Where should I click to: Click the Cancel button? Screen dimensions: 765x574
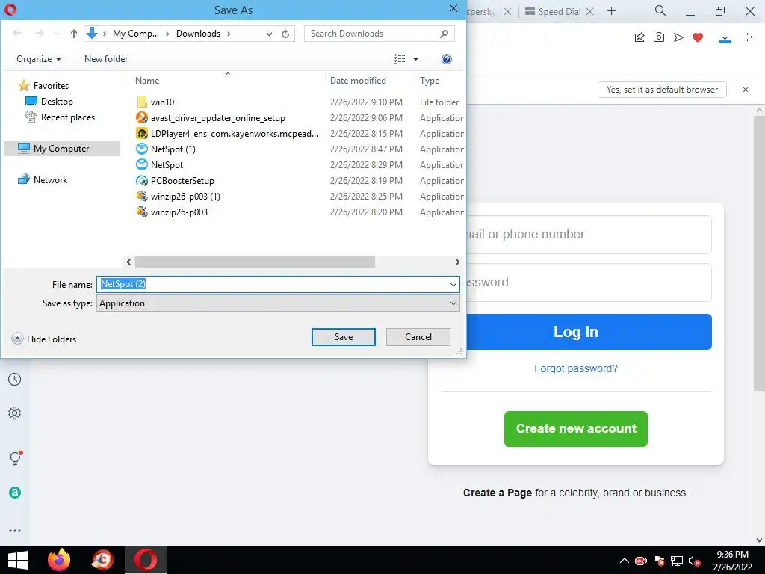tap(418, 337)
